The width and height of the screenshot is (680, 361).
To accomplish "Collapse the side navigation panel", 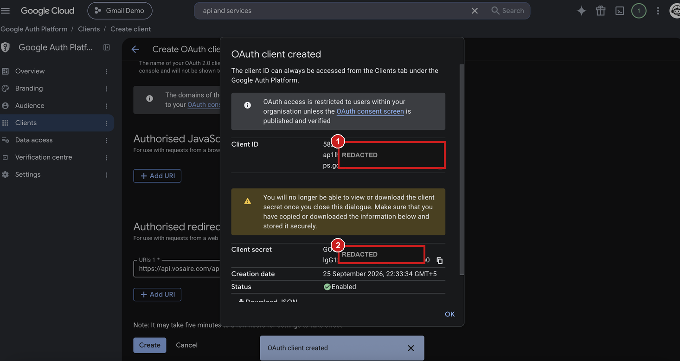I will (107, 47).
